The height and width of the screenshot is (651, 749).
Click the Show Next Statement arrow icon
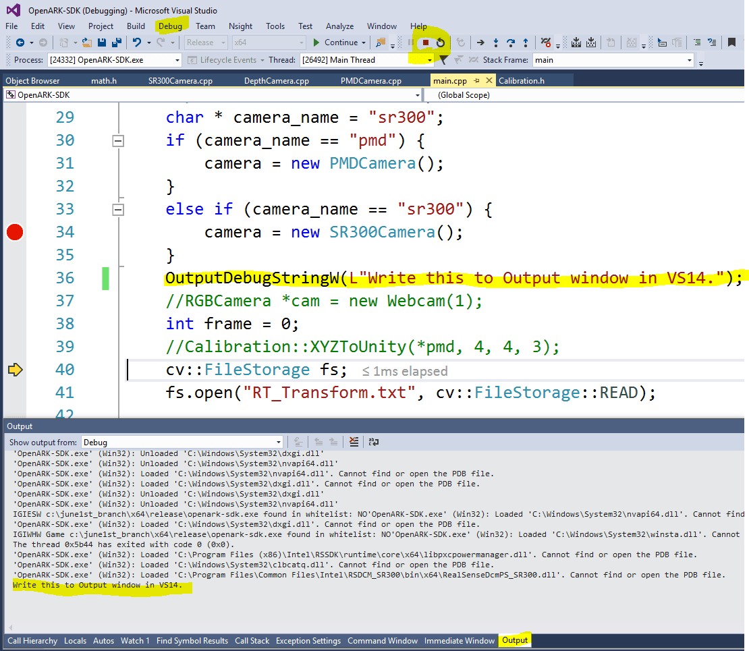(480, 43)
